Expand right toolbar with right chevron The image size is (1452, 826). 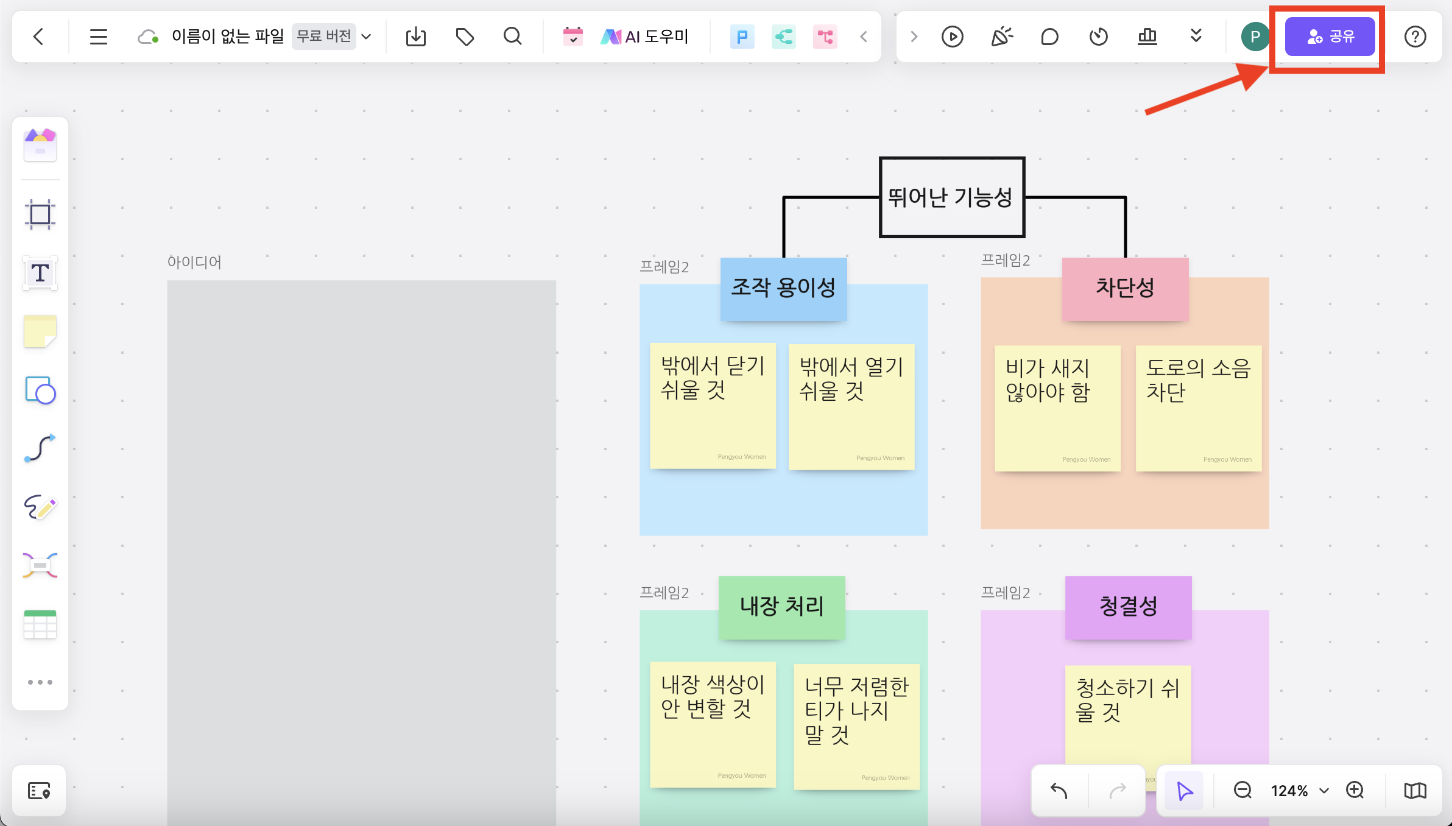pos(914,37)
